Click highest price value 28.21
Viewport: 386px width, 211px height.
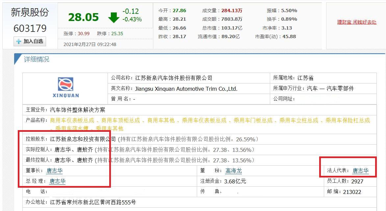click(x=179, y=19)
